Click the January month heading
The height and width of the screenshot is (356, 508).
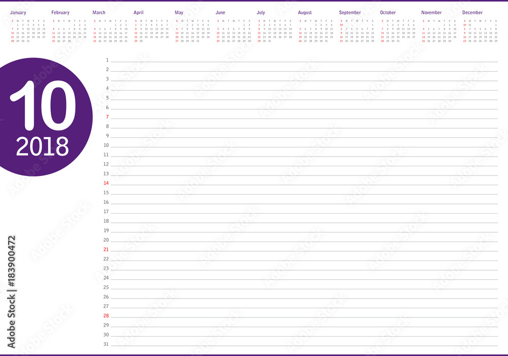tap(18, 13)
